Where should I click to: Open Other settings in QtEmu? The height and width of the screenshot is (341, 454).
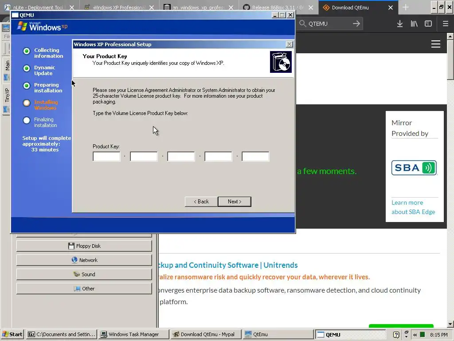point(84,289)
